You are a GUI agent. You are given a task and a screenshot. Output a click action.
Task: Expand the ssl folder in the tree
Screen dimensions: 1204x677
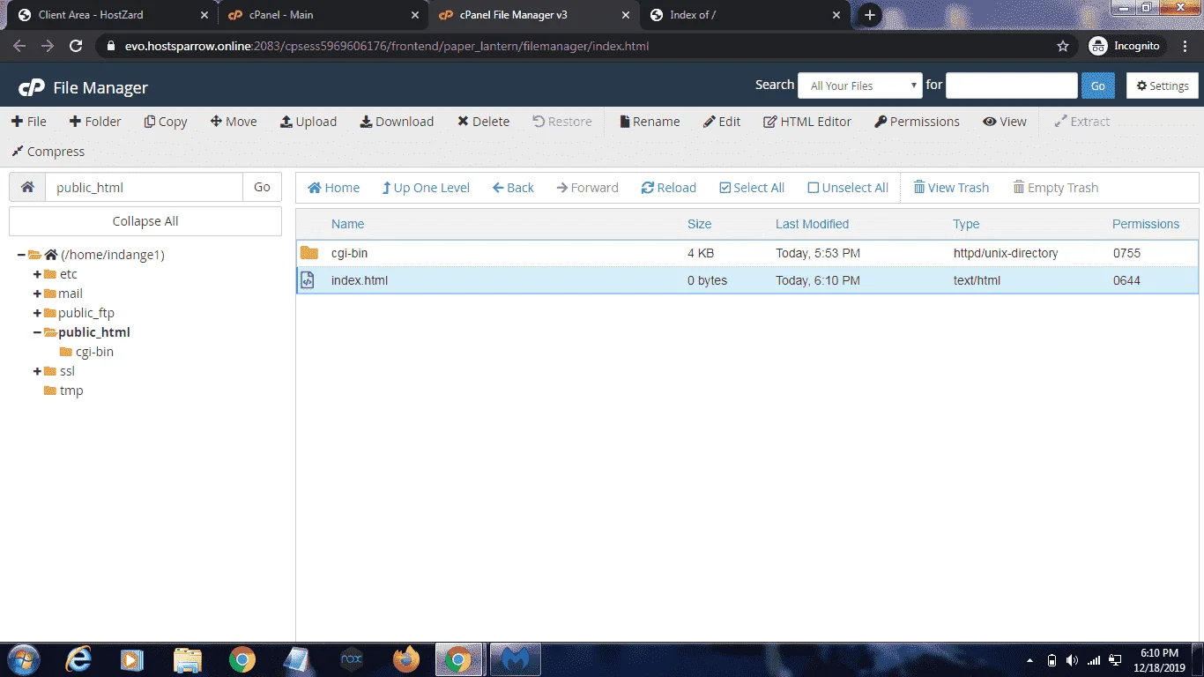37,371
